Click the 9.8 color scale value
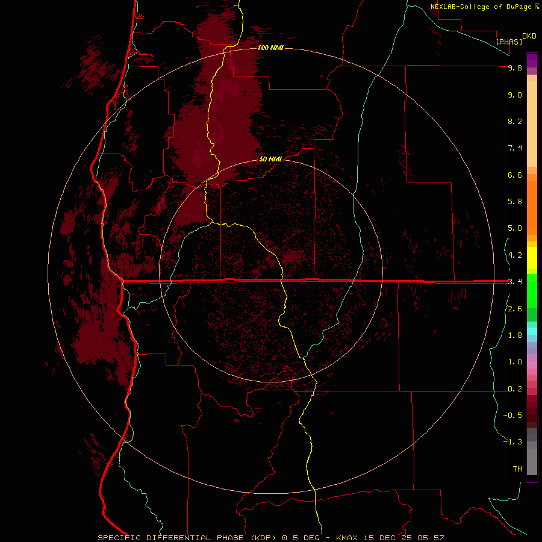The height and width of the screenshot is (542, 542). click(515, 67)
